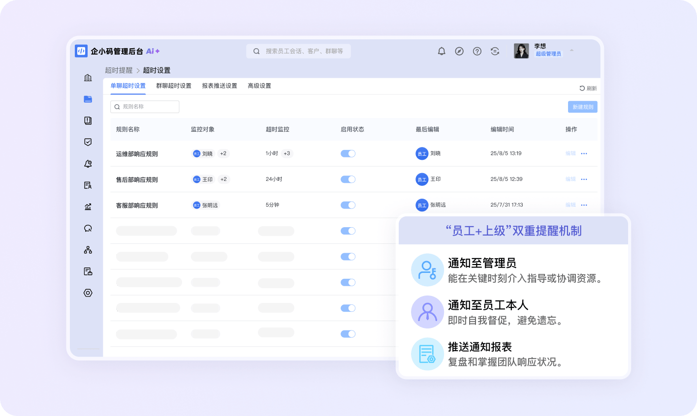Click the 超时提醒 breadcrumb link
Image resolution: width=697 pixels, height=416 pixels.
point(119,70)
